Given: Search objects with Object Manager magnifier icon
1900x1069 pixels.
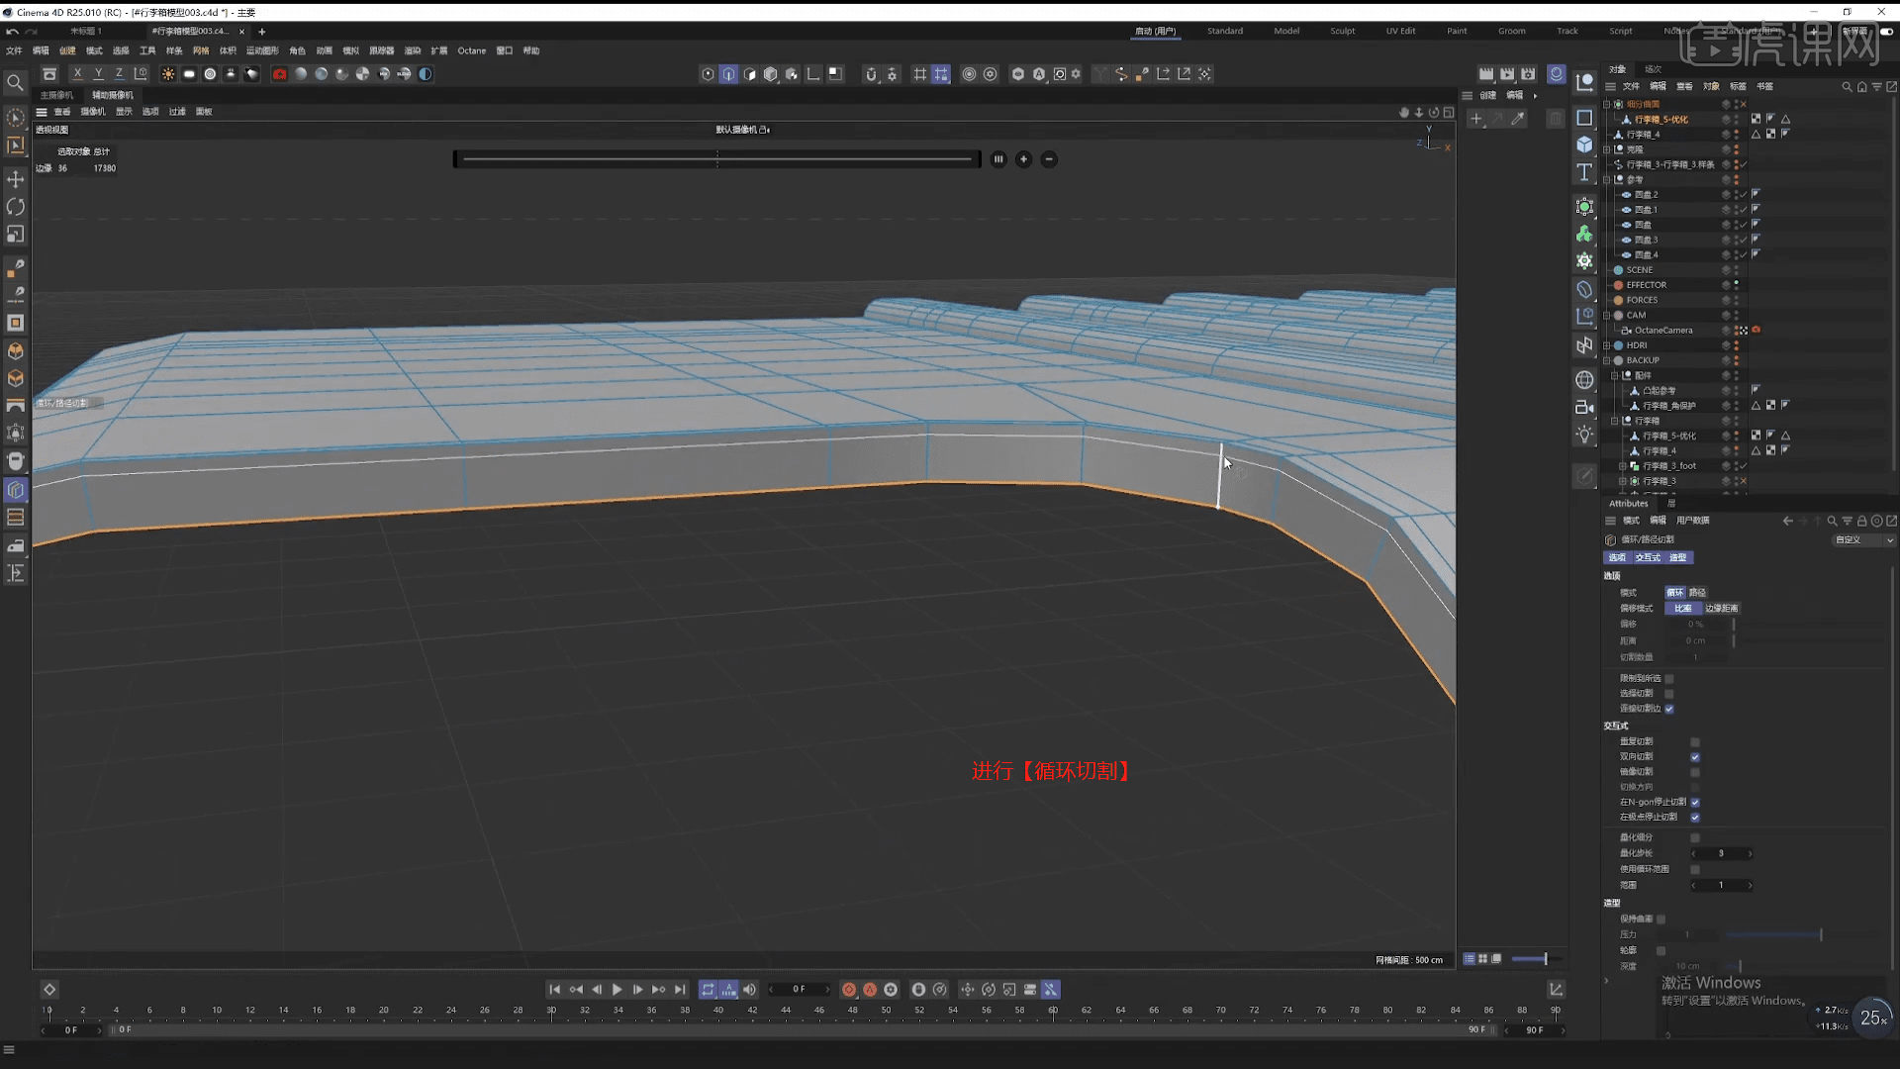Looking at the screenshot, I should point(1847,87).
